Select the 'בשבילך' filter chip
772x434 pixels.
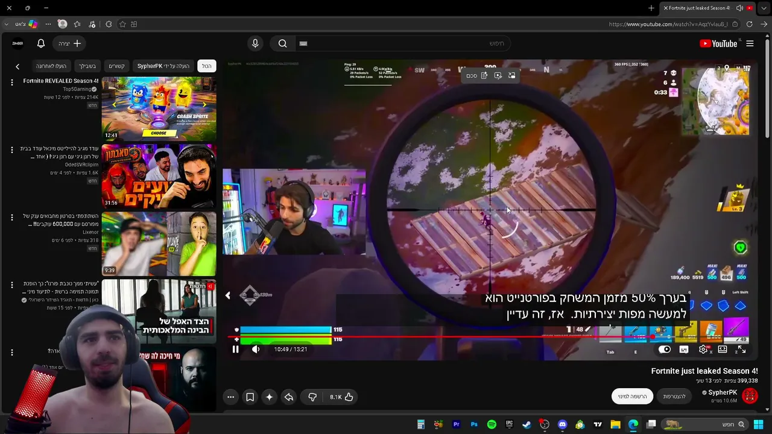click(x=87, y=66)
